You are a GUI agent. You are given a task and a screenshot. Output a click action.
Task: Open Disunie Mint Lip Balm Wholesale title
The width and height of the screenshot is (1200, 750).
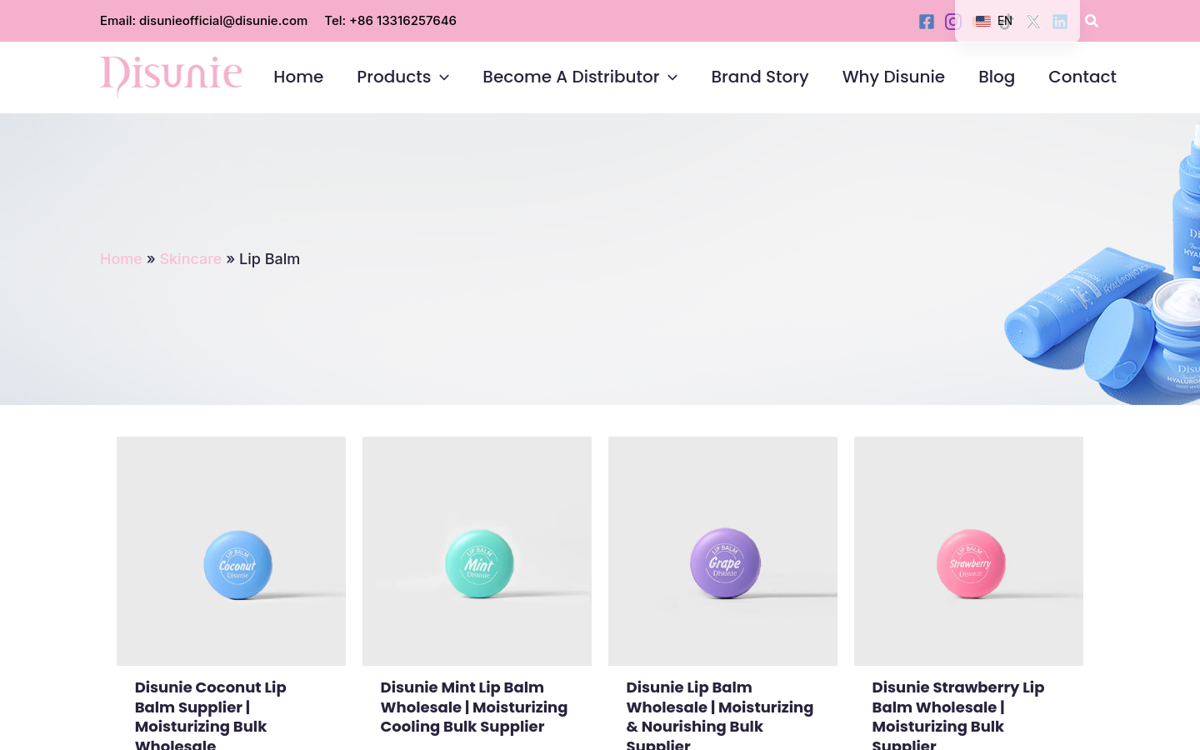[474, 707]
